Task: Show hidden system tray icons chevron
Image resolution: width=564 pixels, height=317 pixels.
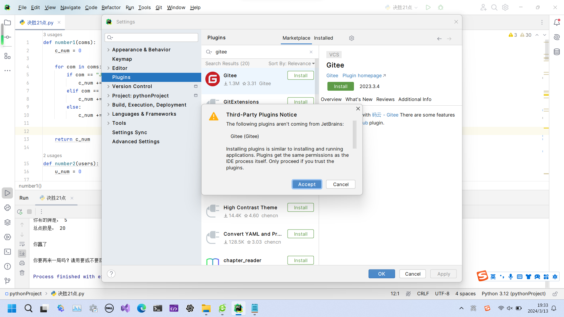Action: click(x=461, y=308)
